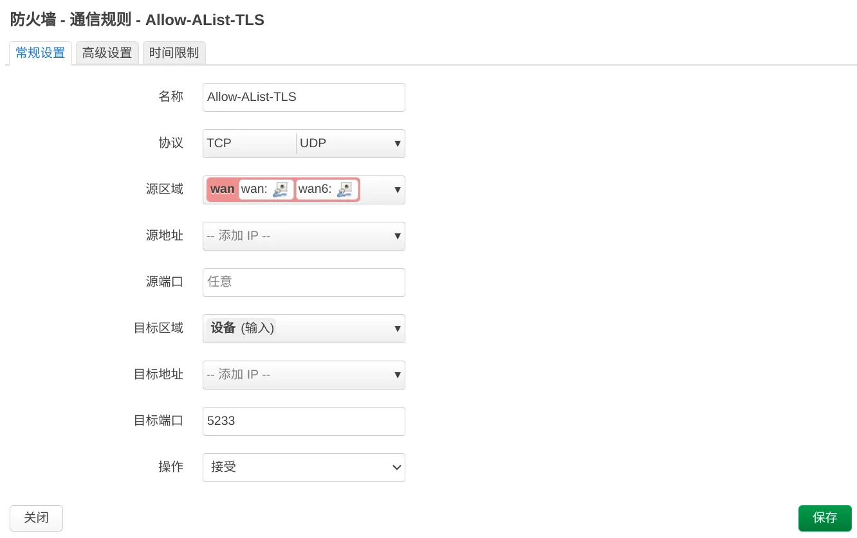The width and height of the screenshot is (857, 538).
Task: Select the UDP protocol entry
Action: 313,143
